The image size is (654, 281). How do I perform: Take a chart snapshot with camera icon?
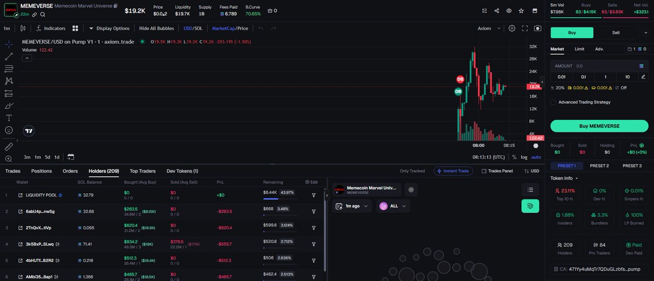click(538, 28)
